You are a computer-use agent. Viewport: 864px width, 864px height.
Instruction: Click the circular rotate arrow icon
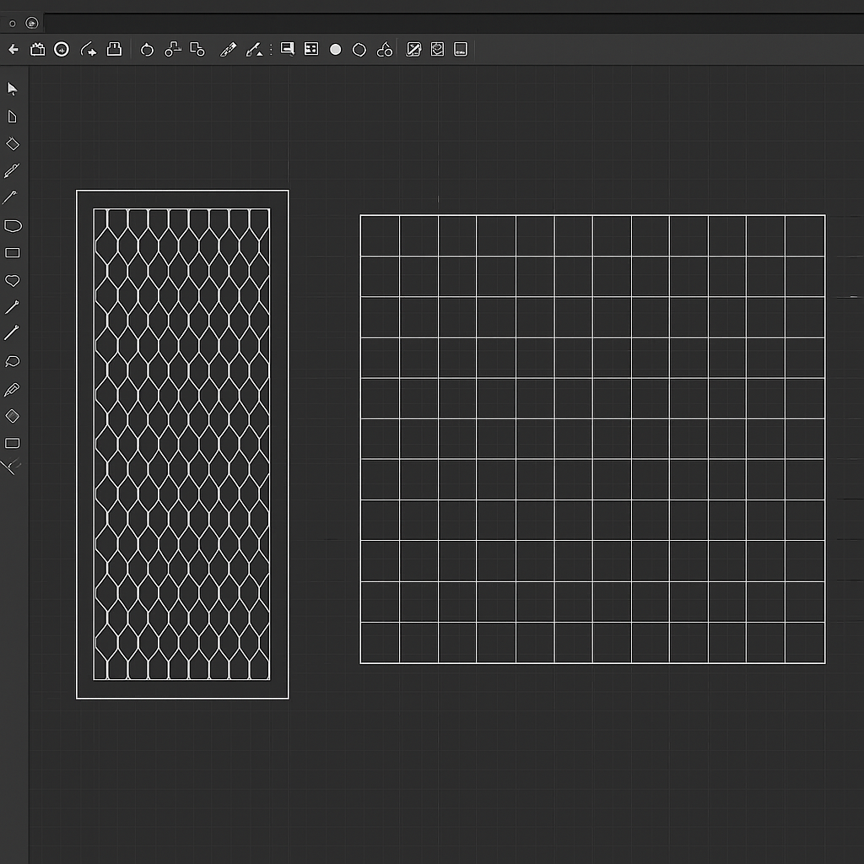tap(147, 50)
